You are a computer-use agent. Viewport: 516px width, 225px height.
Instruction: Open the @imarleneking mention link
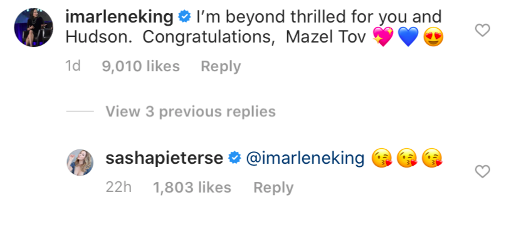pos(305,158)
